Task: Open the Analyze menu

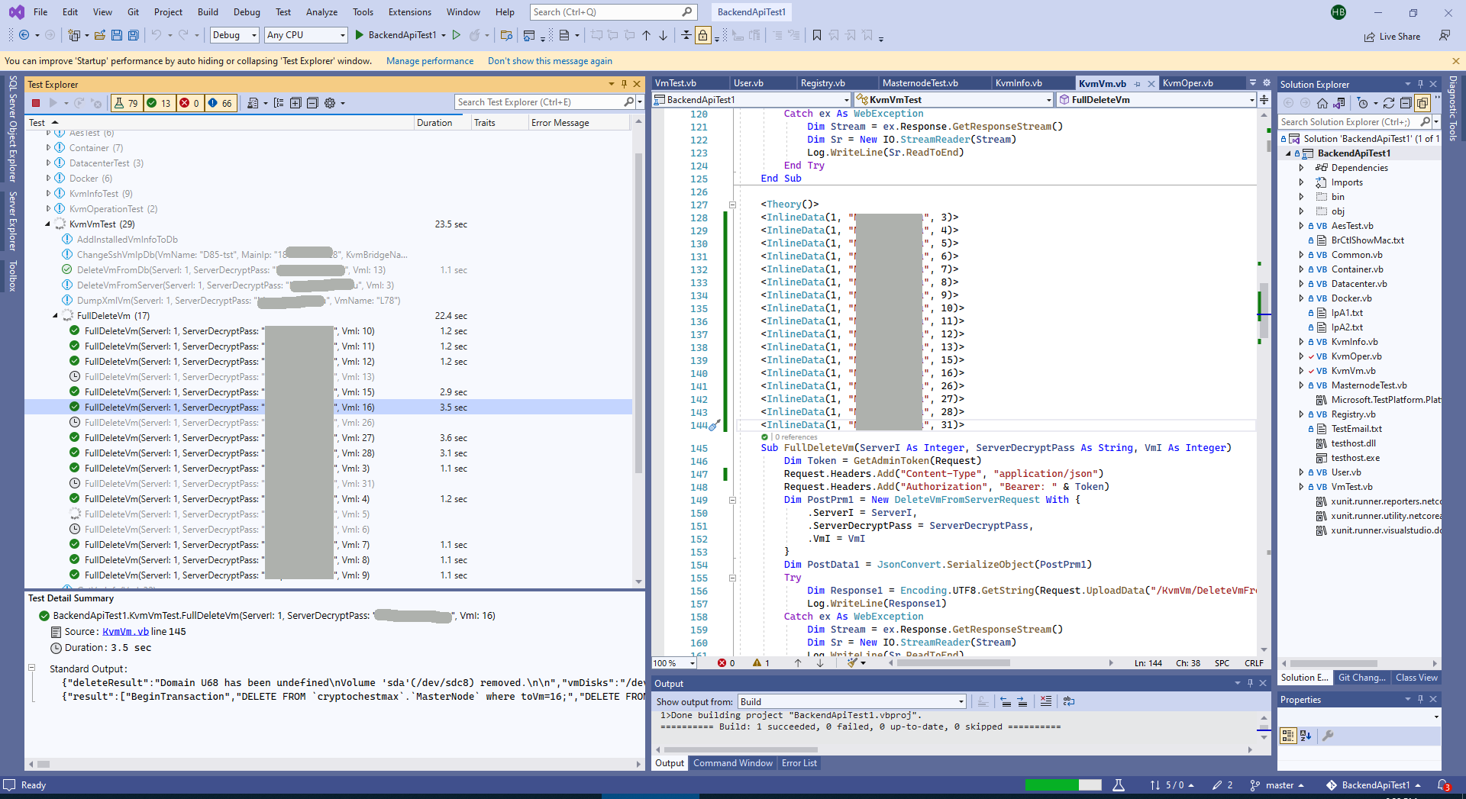Action: coord(321,12)
